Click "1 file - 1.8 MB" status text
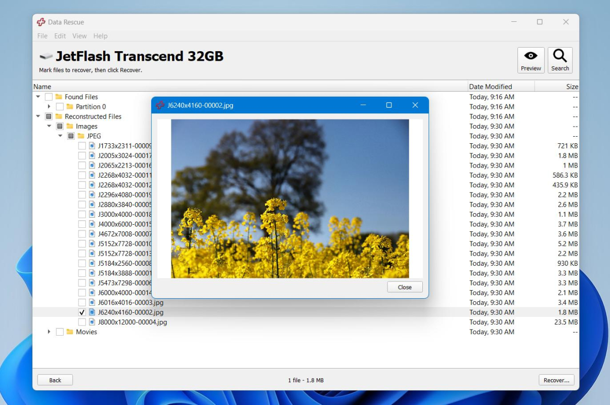 pyautogui.click(x=306, y=380)
